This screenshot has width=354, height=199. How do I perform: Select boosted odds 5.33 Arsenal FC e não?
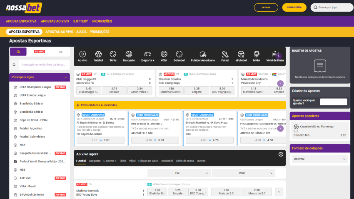click(155, 140)
